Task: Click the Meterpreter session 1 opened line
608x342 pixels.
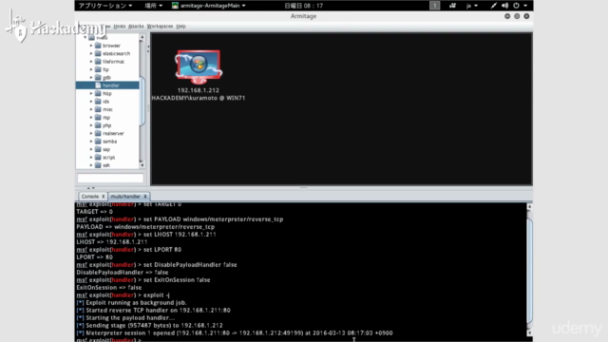Action: (x=235, y=332)
